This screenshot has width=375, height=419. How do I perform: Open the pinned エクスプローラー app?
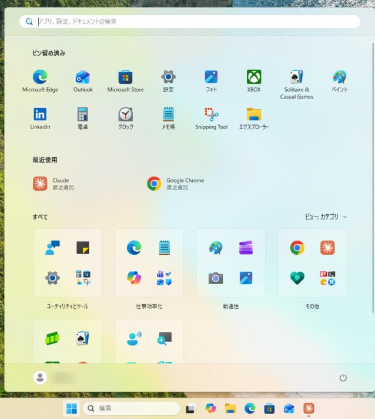click(x=254, y=119)
